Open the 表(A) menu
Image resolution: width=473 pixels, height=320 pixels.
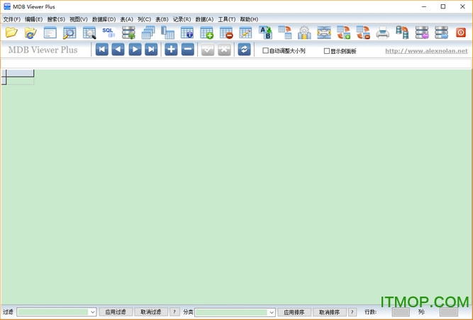tap(126, 19)
